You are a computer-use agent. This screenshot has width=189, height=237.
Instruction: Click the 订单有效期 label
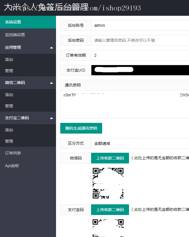pos(76,55)
